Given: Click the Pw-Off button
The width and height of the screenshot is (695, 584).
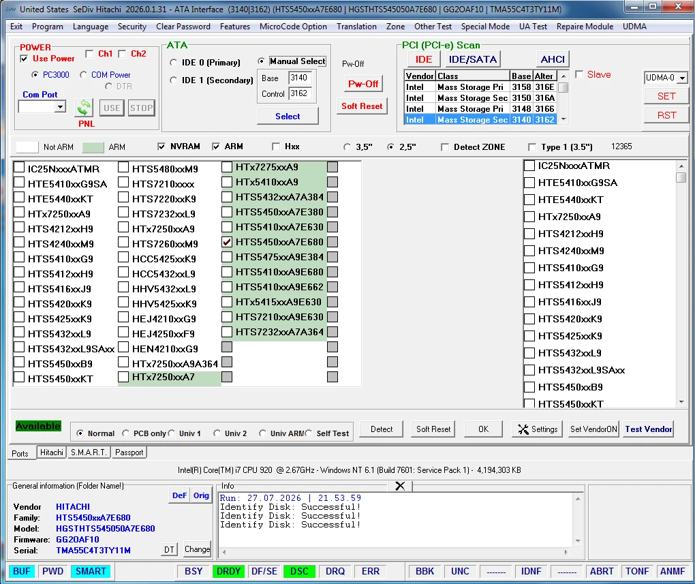Looking at the screenshot, I should point(363,84).
